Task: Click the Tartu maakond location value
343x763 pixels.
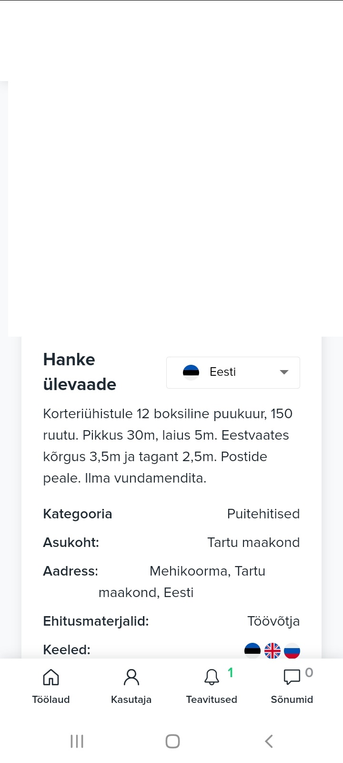Action: coord(253,542)
